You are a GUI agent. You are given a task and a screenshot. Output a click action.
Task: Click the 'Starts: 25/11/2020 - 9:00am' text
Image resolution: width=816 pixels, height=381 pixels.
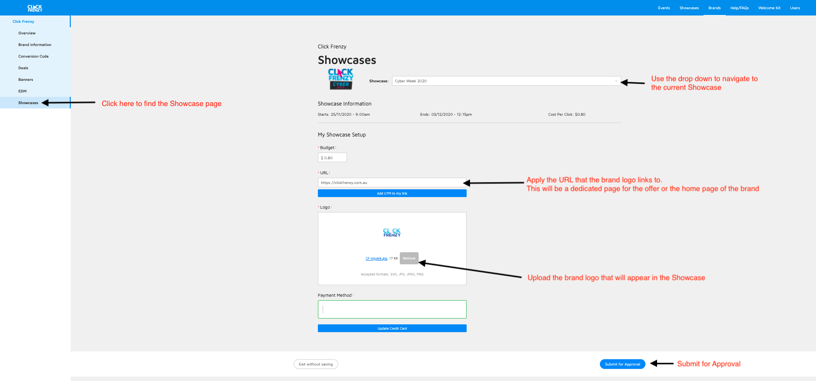click(x=344, y=115)
